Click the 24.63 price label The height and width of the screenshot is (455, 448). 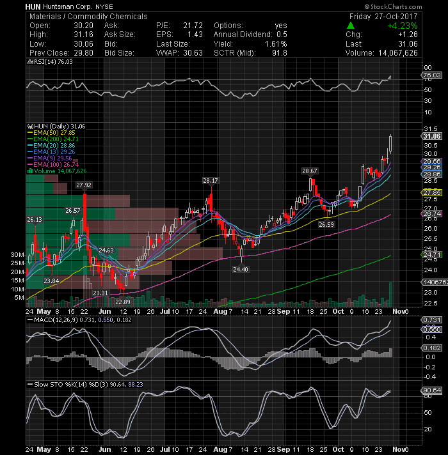click(x=106, y=250)
